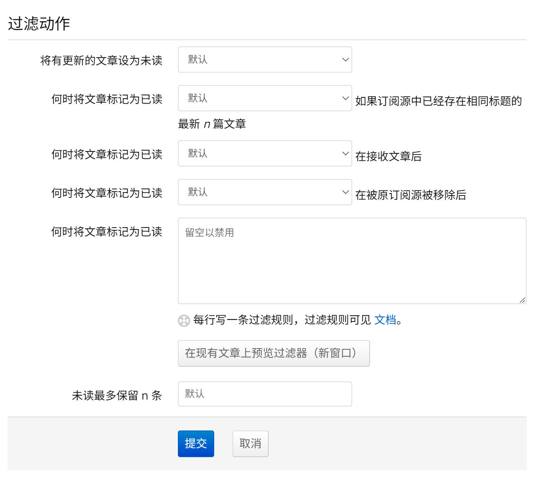Click the 过滤动作 page heading
Screen dimensions: 544x478
pyautogui.click(x=38, y=23)
